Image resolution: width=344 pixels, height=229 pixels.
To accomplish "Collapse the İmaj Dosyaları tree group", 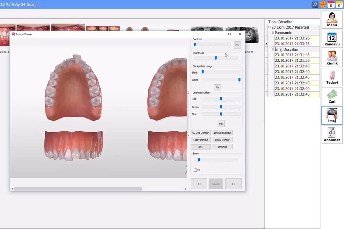I will coord(273,49).
